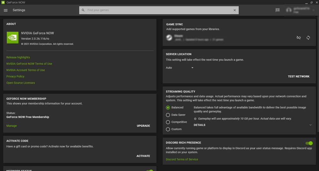Image resolution: width=319 pixels, height=171 pixels.
Task: Select Data Saver streaming quality
Action: pyautogui.click(x=168, y=115)
